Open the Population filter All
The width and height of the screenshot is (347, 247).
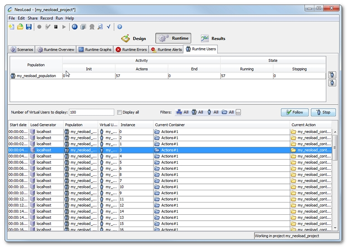[197, 112]
